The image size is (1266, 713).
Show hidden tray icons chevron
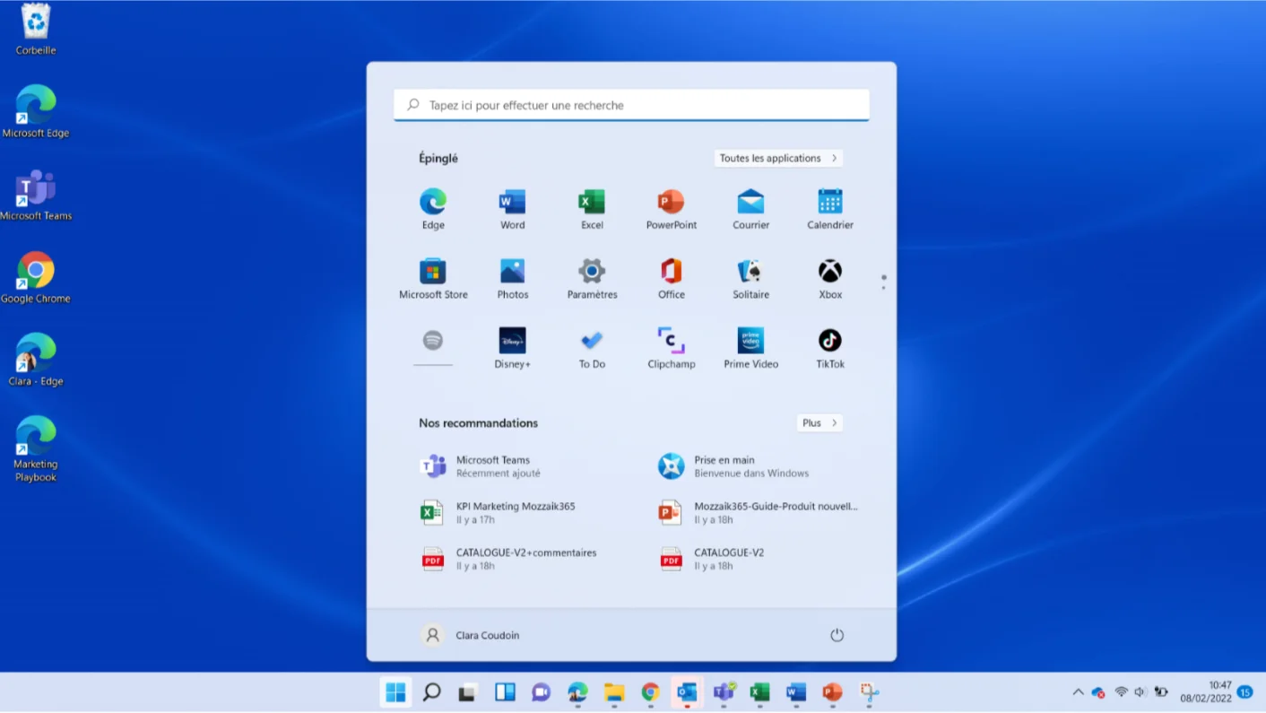point(1078,692)
